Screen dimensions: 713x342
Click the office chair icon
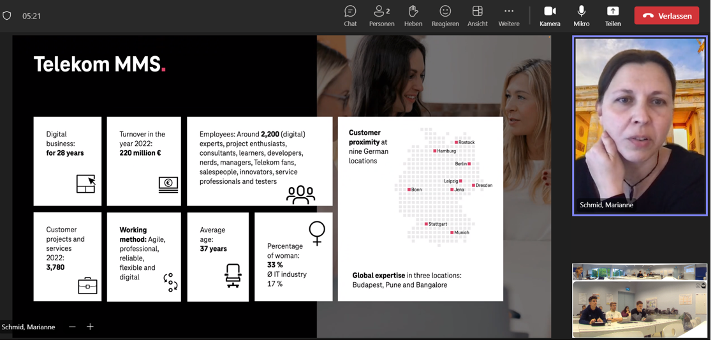233,276
